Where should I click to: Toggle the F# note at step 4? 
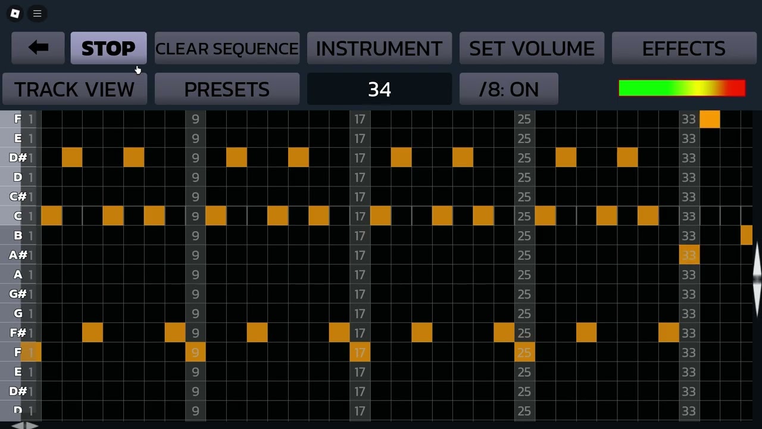(92, 332)
